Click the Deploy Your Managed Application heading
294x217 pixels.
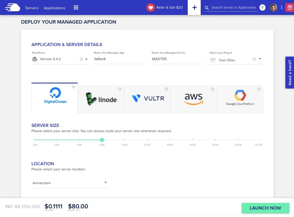69,22
